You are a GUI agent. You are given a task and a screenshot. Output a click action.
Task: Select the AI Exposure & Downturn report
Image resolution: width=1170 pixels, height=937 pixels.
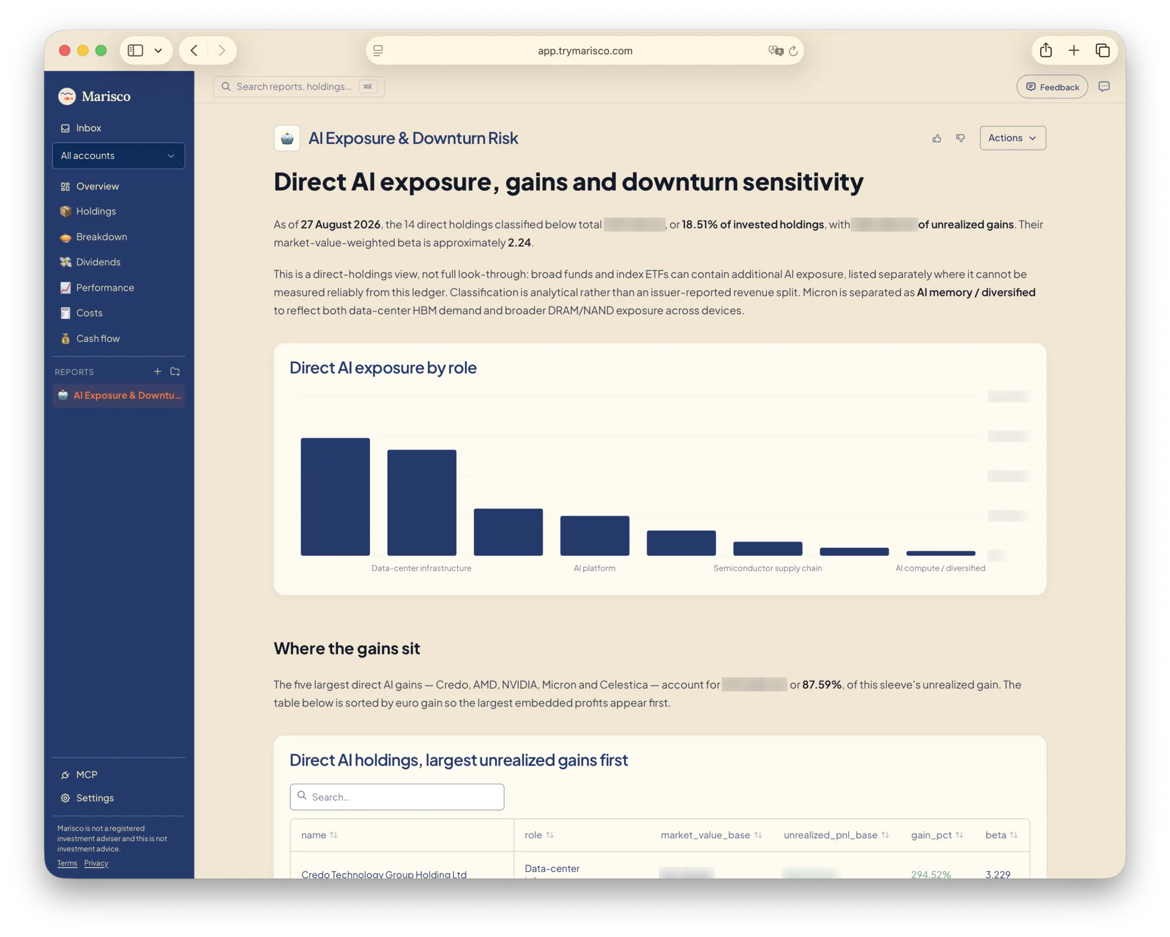point(118,395)
